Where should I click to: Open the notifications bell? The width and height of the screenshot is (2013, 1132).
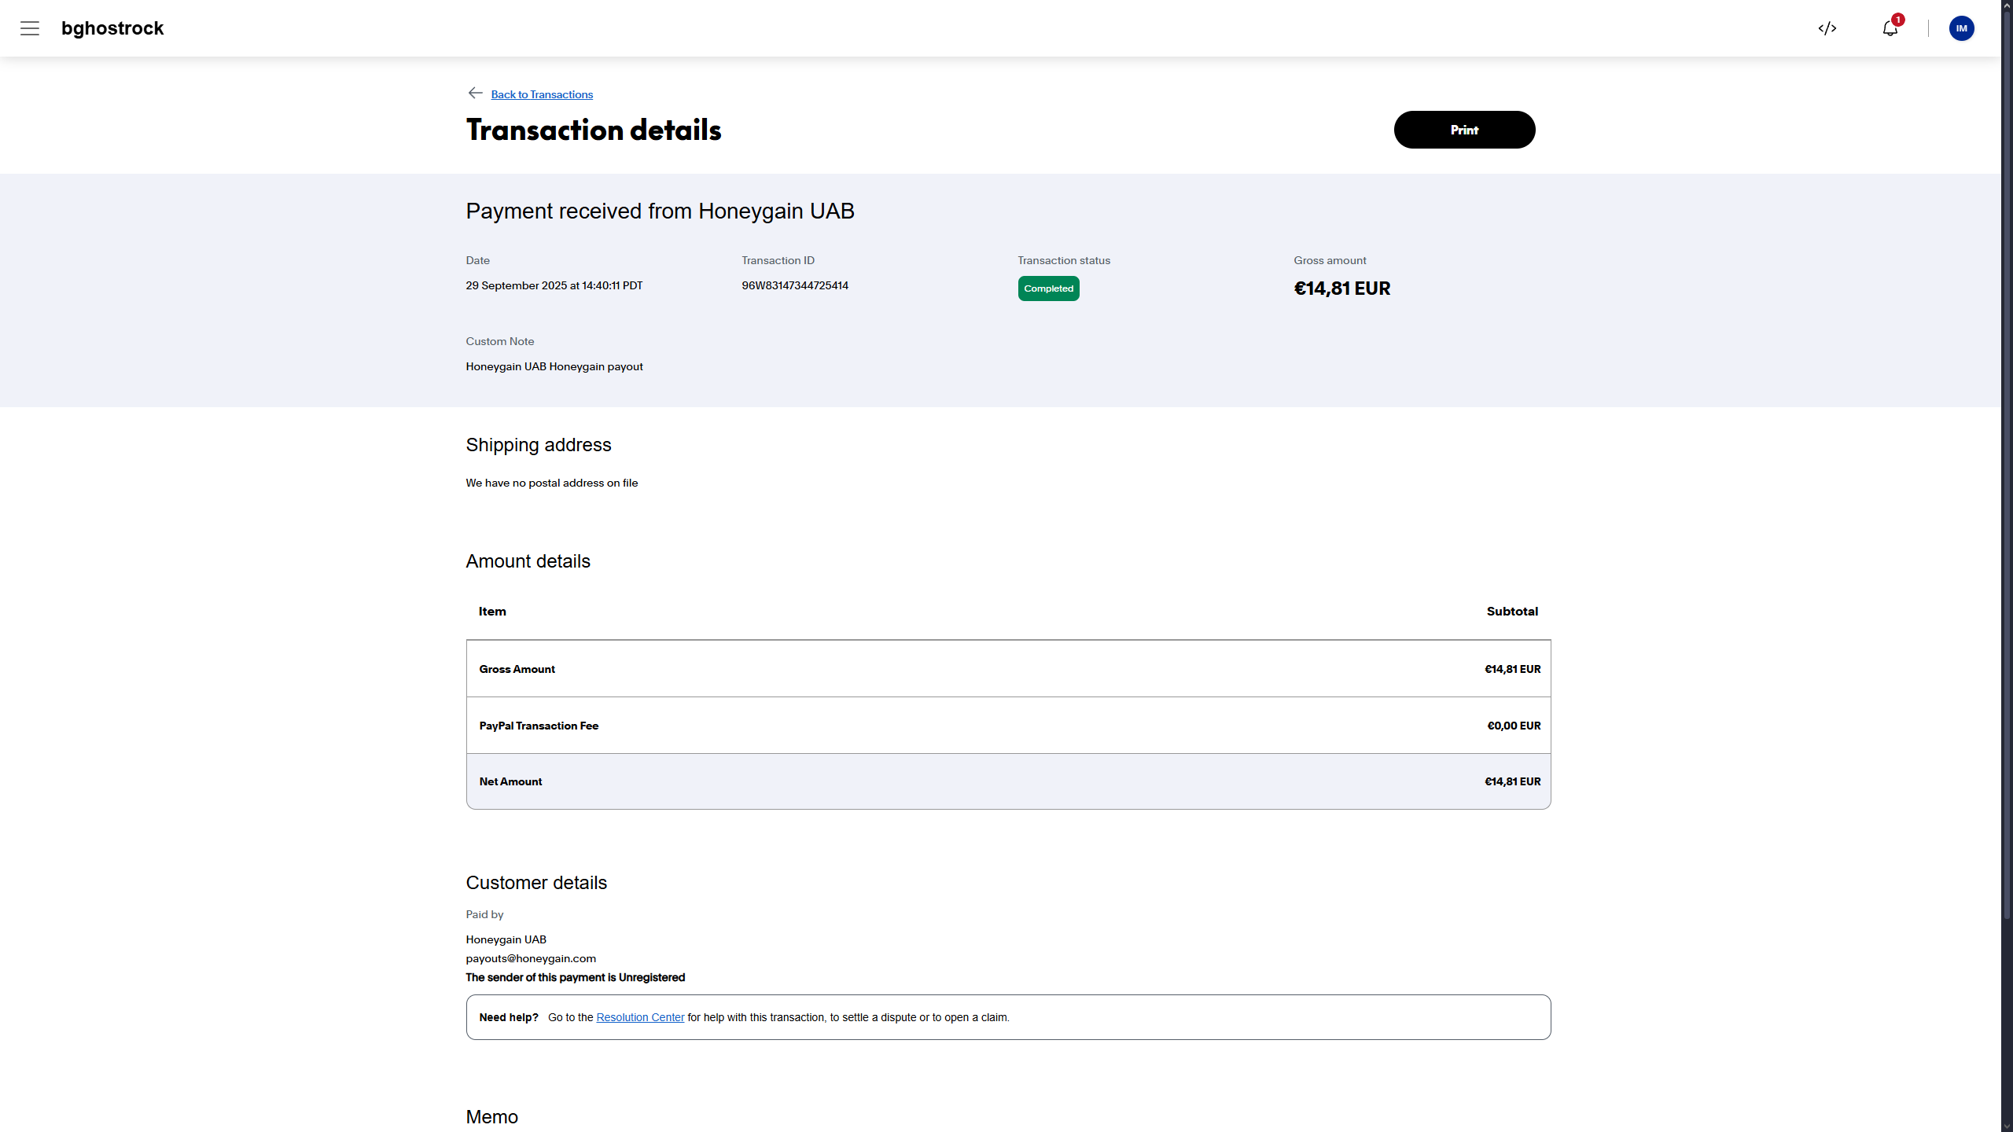[x=1890, y=29]
